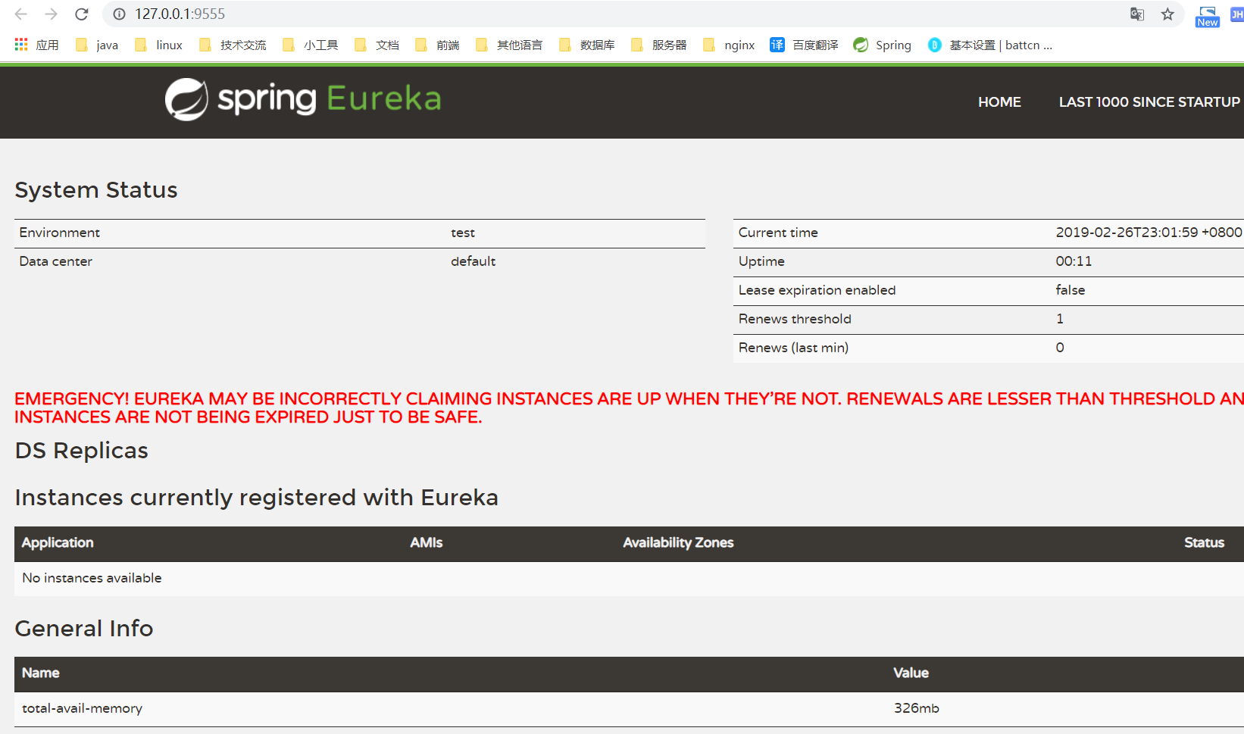Click the Status column header
Viewport: 1244px width, 734px height.
tap(1204, 542)
